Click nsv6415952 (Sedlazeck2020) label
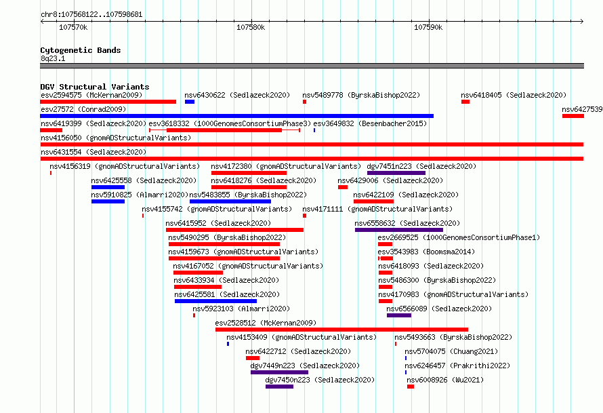 click(218, 223)
